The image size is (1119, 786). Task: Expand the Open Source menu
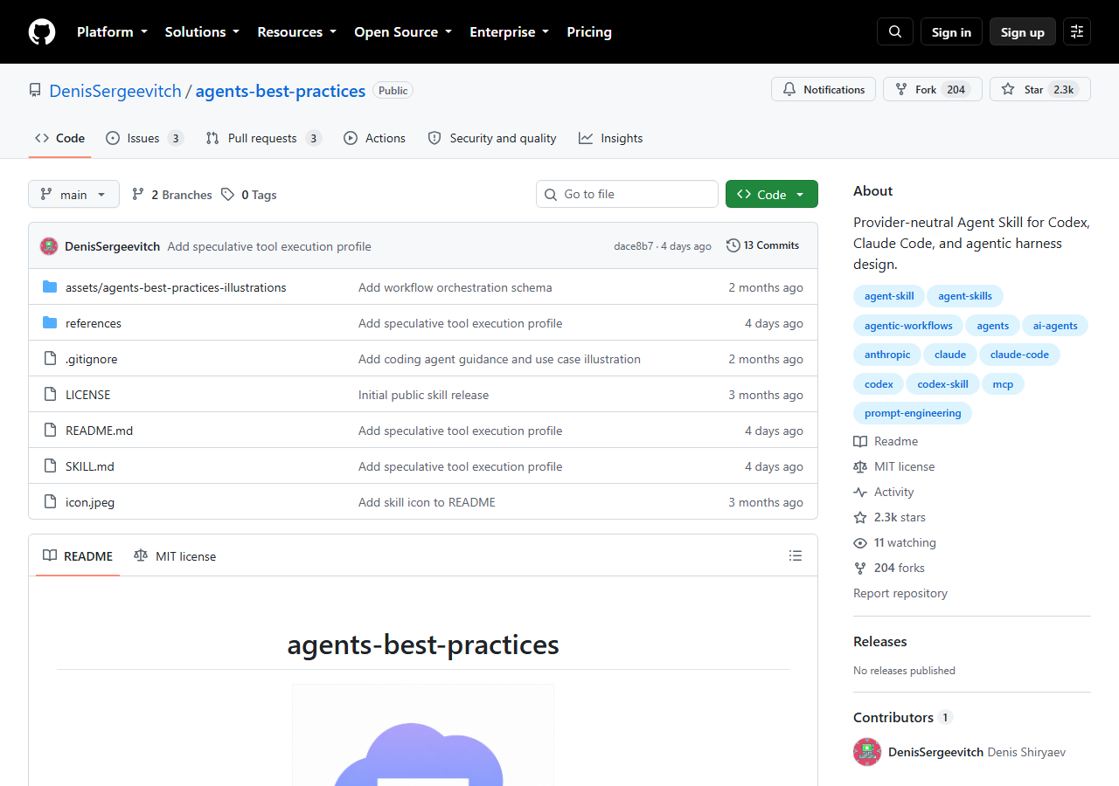point(403,32)
